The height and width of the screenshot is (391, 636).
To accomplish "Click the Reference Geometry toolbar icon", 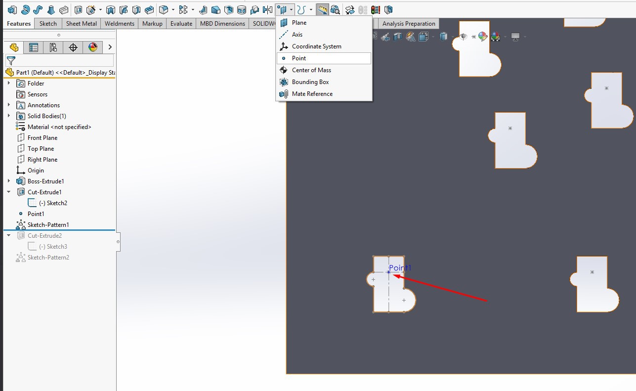I will (282, 9).
